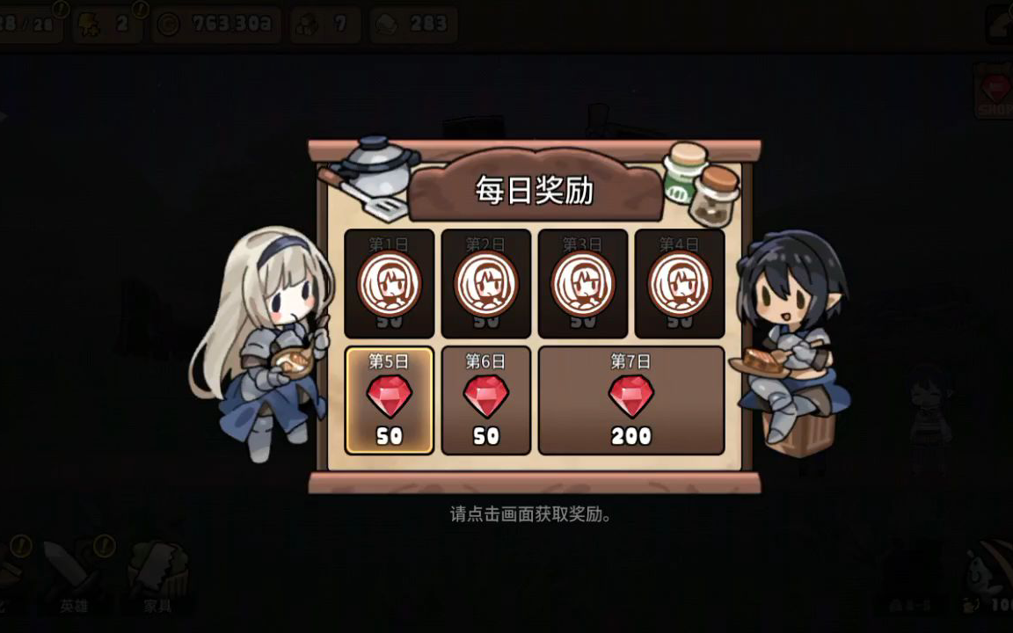Claim the Day 5 (第5日) ruby reward
The height and width of the screenshot is (633, 1013).
point(389,401)
